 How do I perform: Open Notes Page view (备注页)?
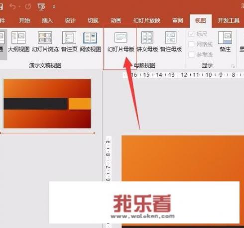point(69,41)
